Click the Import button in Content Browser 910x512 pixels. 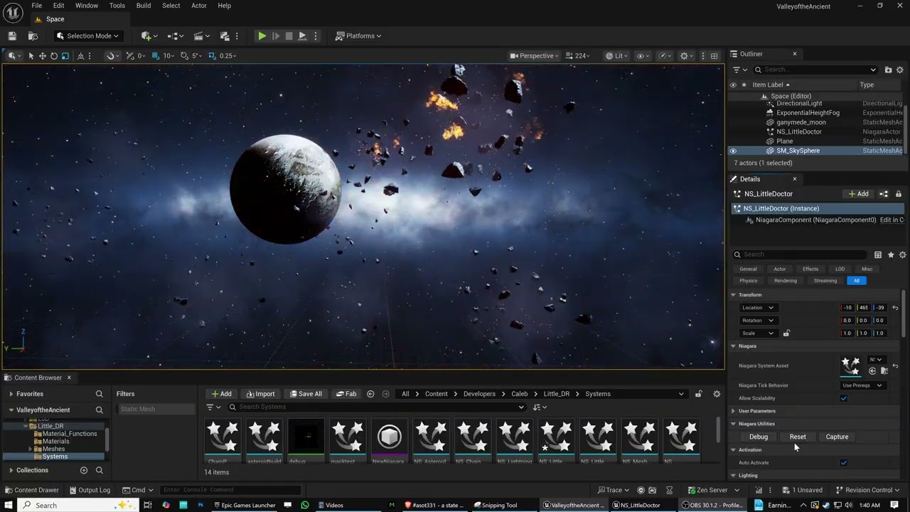pos(260,394)
